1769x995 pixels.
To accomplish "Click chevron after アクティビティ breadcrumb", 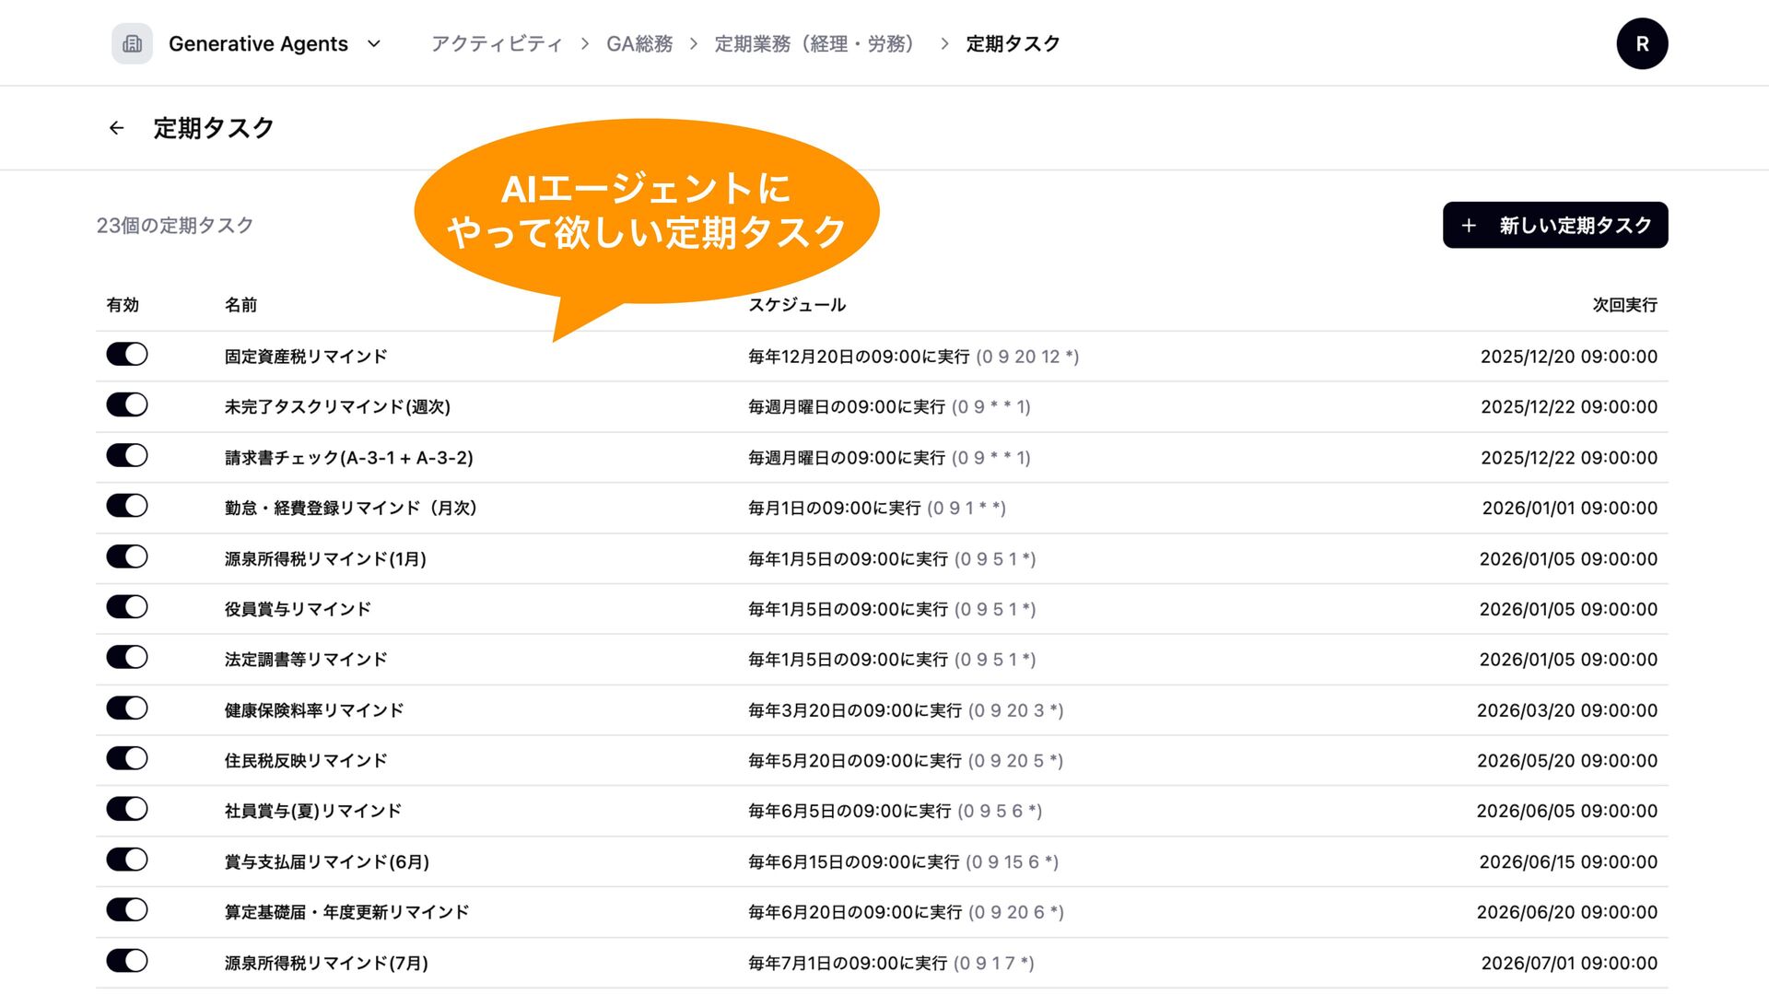I will point(584,44).
